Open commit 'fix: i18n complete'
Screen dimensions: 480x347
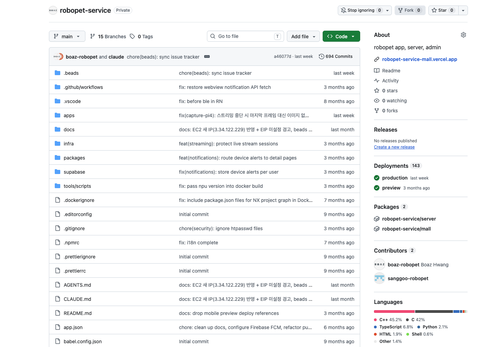[198, 243]
